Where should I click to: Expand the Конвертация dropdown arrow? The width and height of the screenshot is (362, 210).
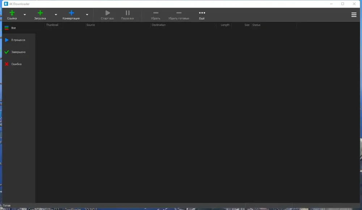[87, 14]
